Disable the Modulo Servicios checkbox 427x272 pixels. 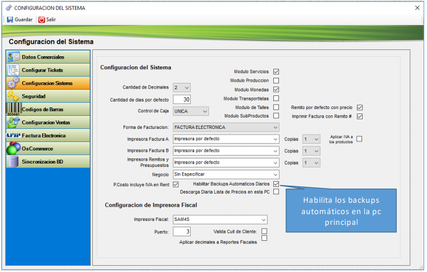point(276,72)
